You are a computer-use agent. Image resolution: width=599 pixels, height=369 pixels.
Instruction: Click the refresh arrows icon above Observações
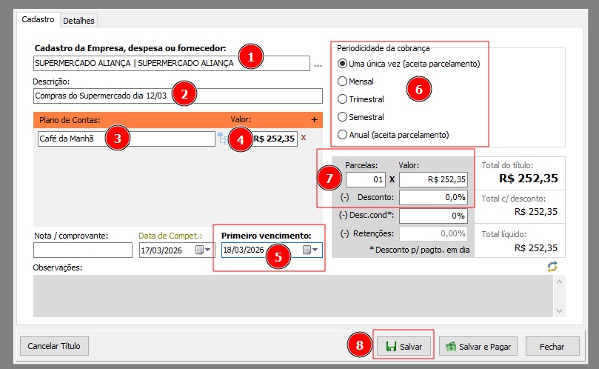tap(551, 267)
